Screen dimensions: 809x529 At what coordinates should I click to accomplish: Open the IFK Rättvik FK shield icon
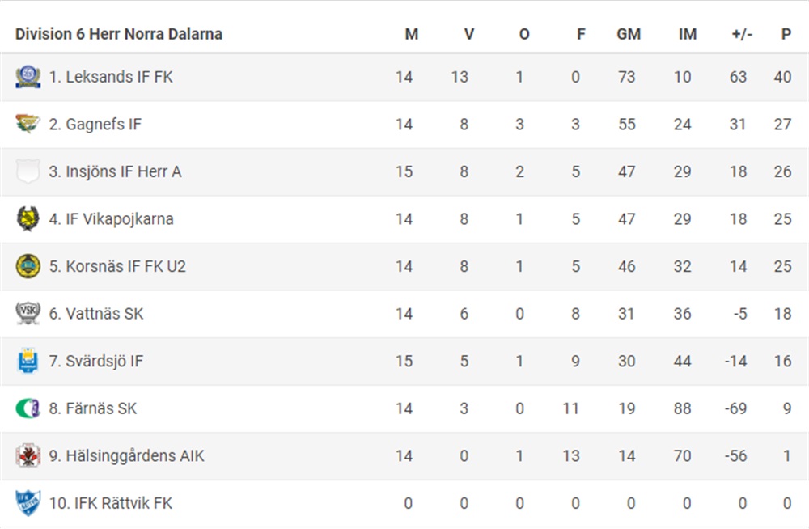[28, 503]
